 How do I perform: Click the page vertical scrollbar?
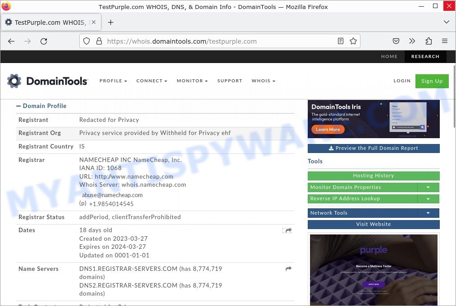click(x=454, y=96)
